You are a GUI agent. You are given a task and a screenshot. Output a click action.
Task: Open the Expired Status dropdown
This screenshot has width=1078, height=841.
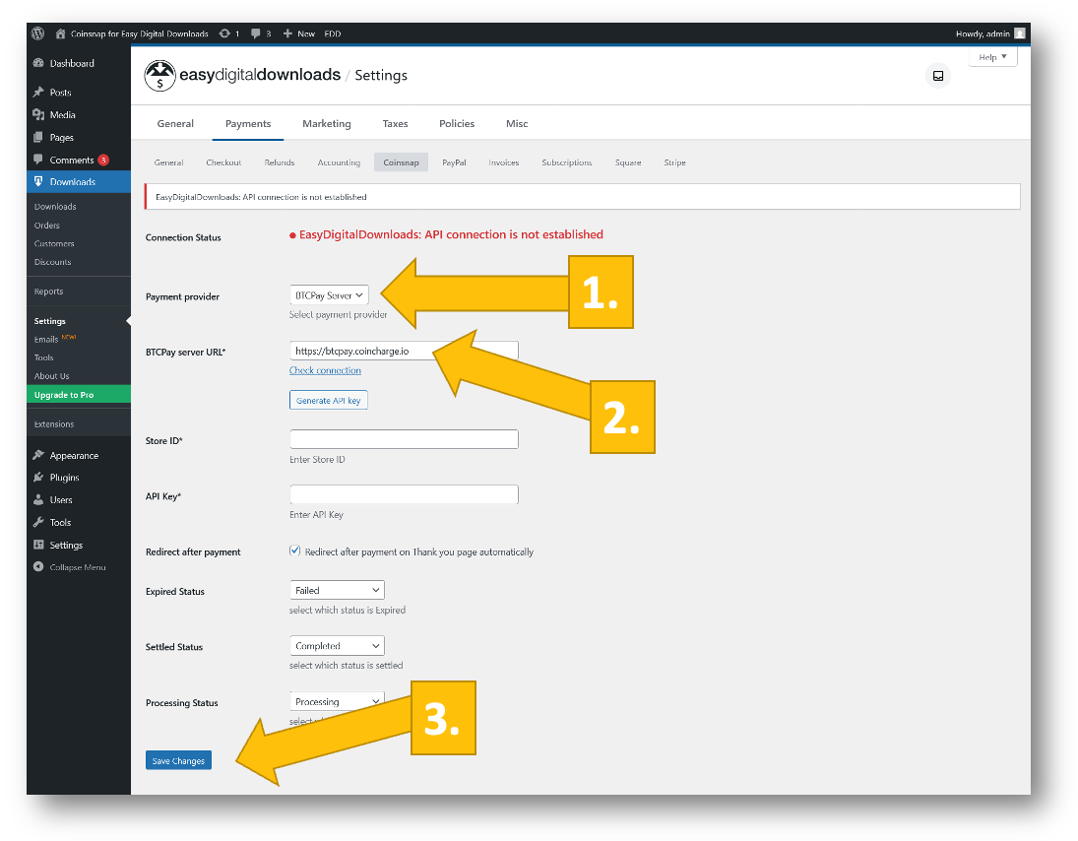(x=337, y=590)
